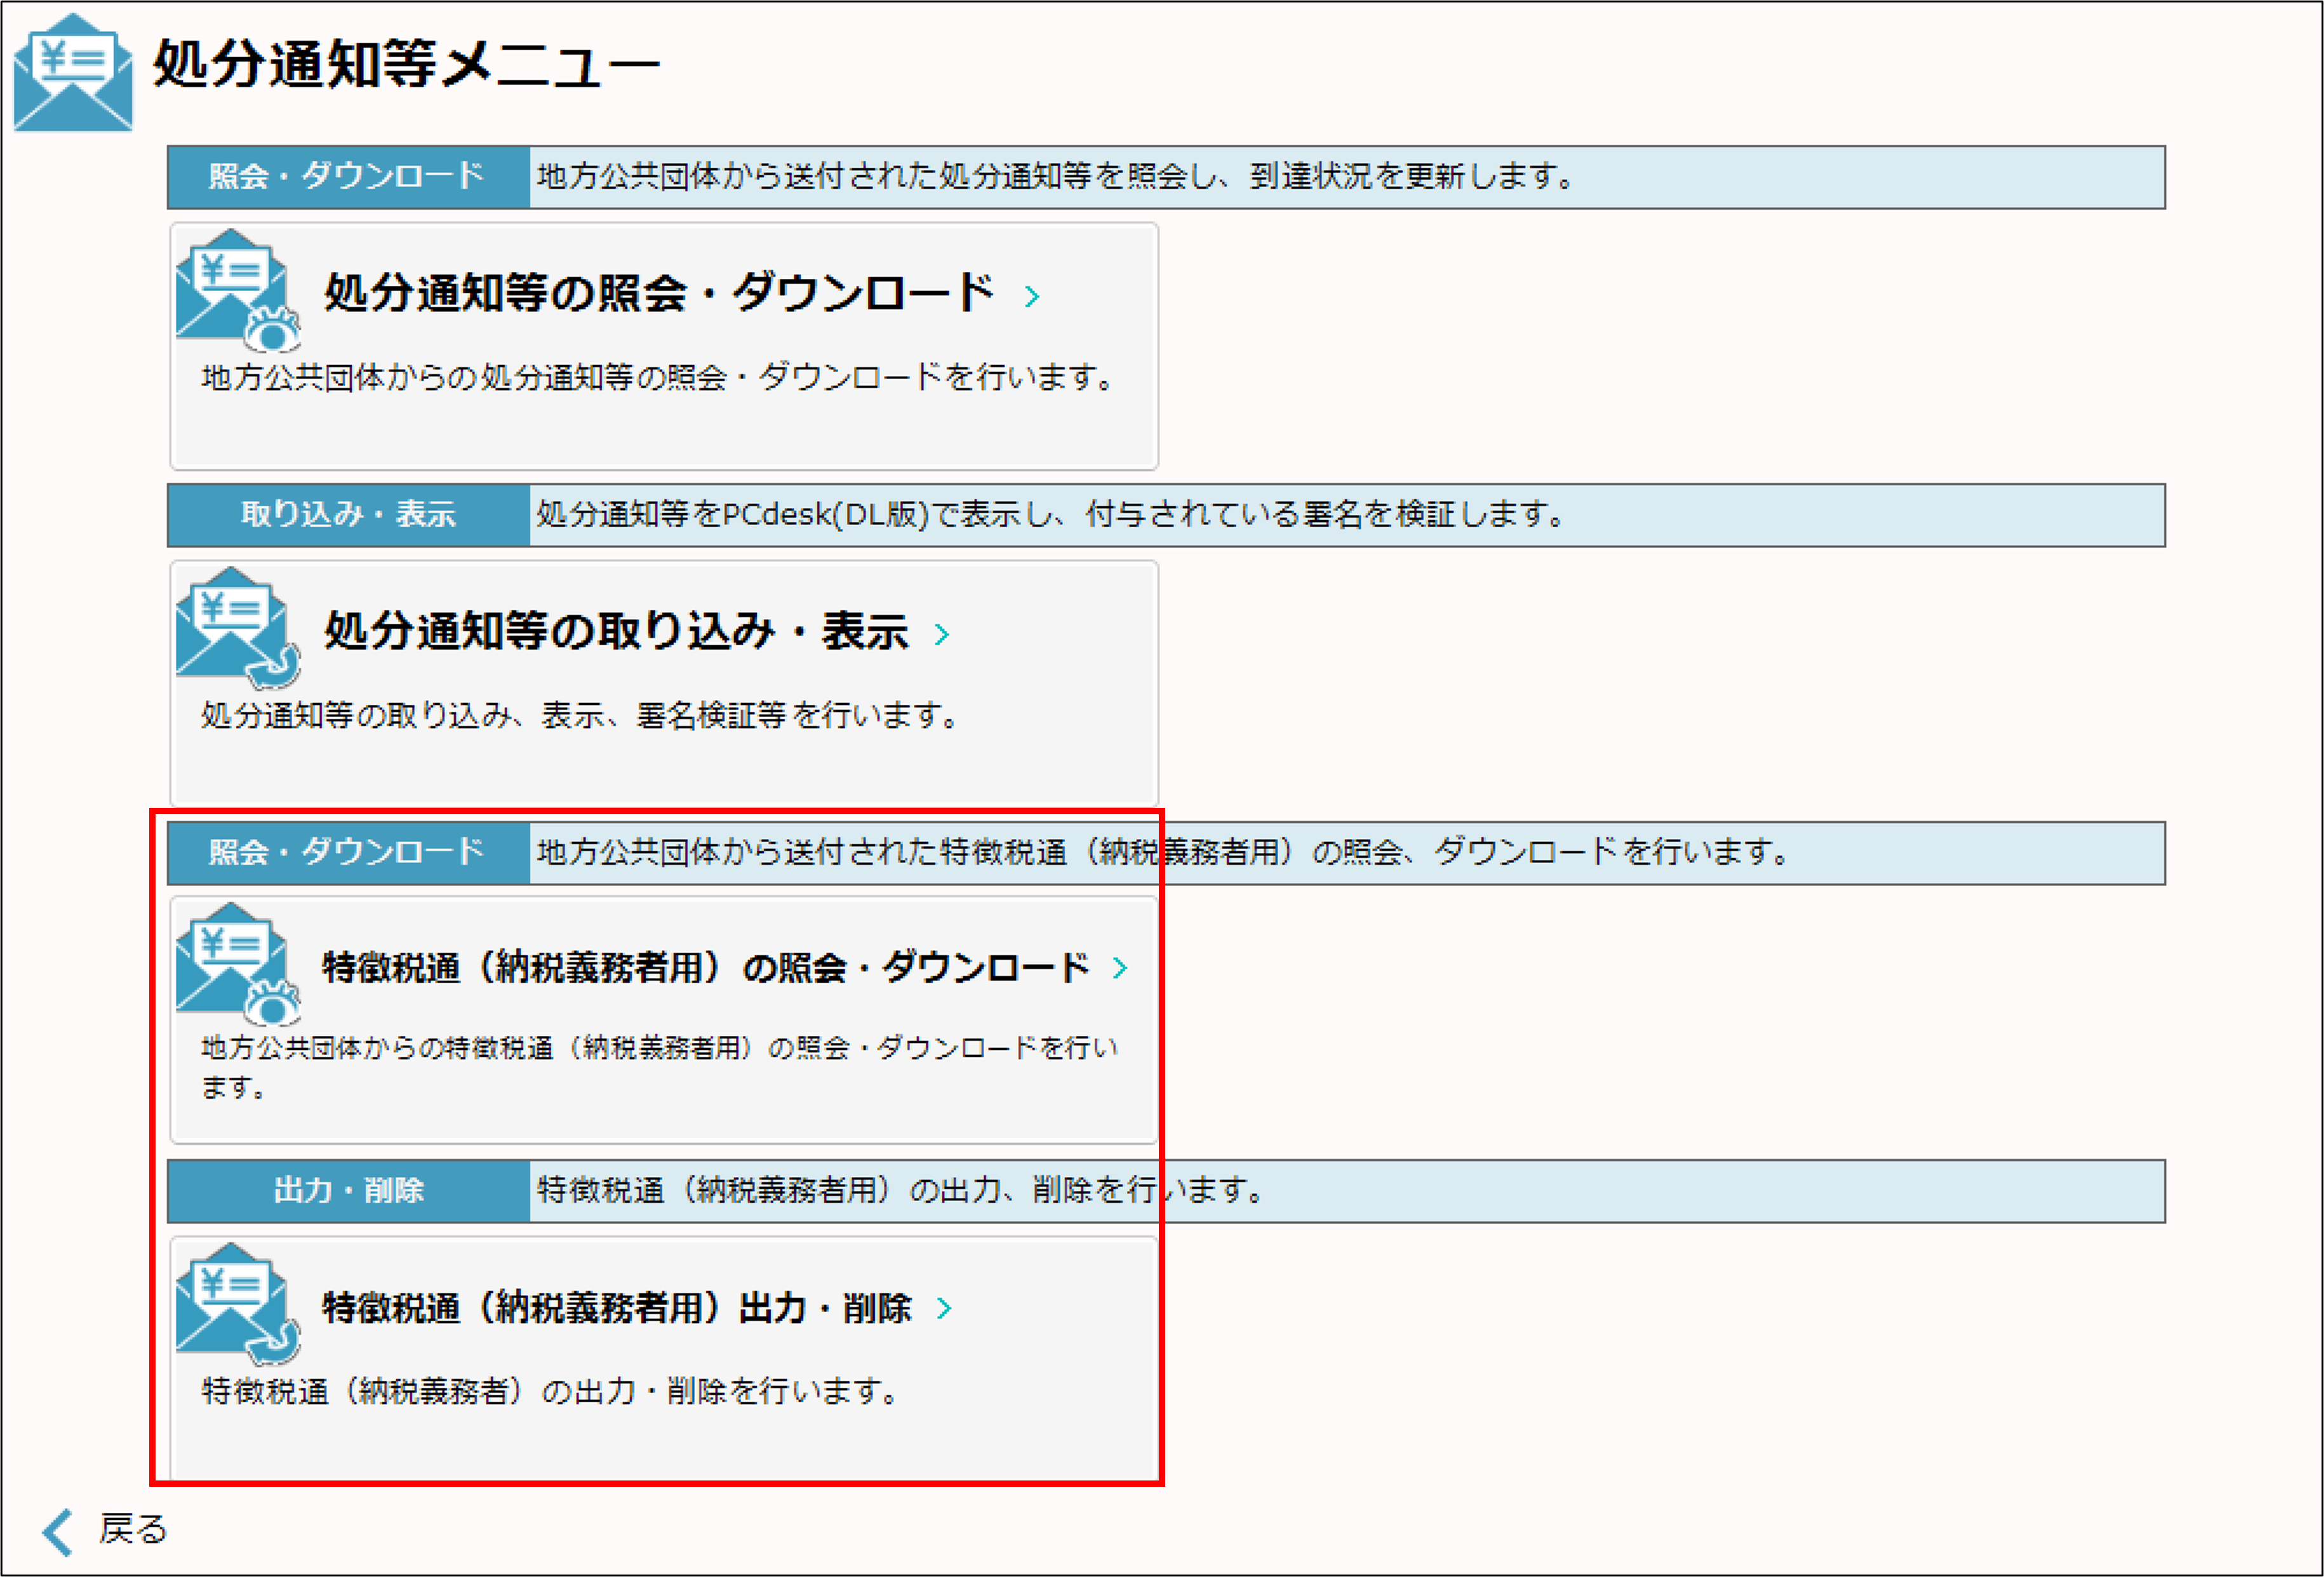Click chevron after 特徴税通（納税義務者用）の照会・ダウンロード
This screenshot has height=1577, width=2324.
tap(1120, 967)
